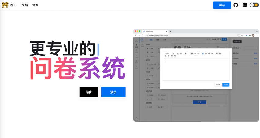
Task: Switch to the 题库 tab in the screenshot
Action: pos(158,40)
